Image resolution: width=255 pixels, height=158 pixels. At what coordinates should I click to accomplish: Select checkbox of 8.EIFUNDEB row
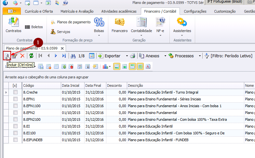[15, 140]
